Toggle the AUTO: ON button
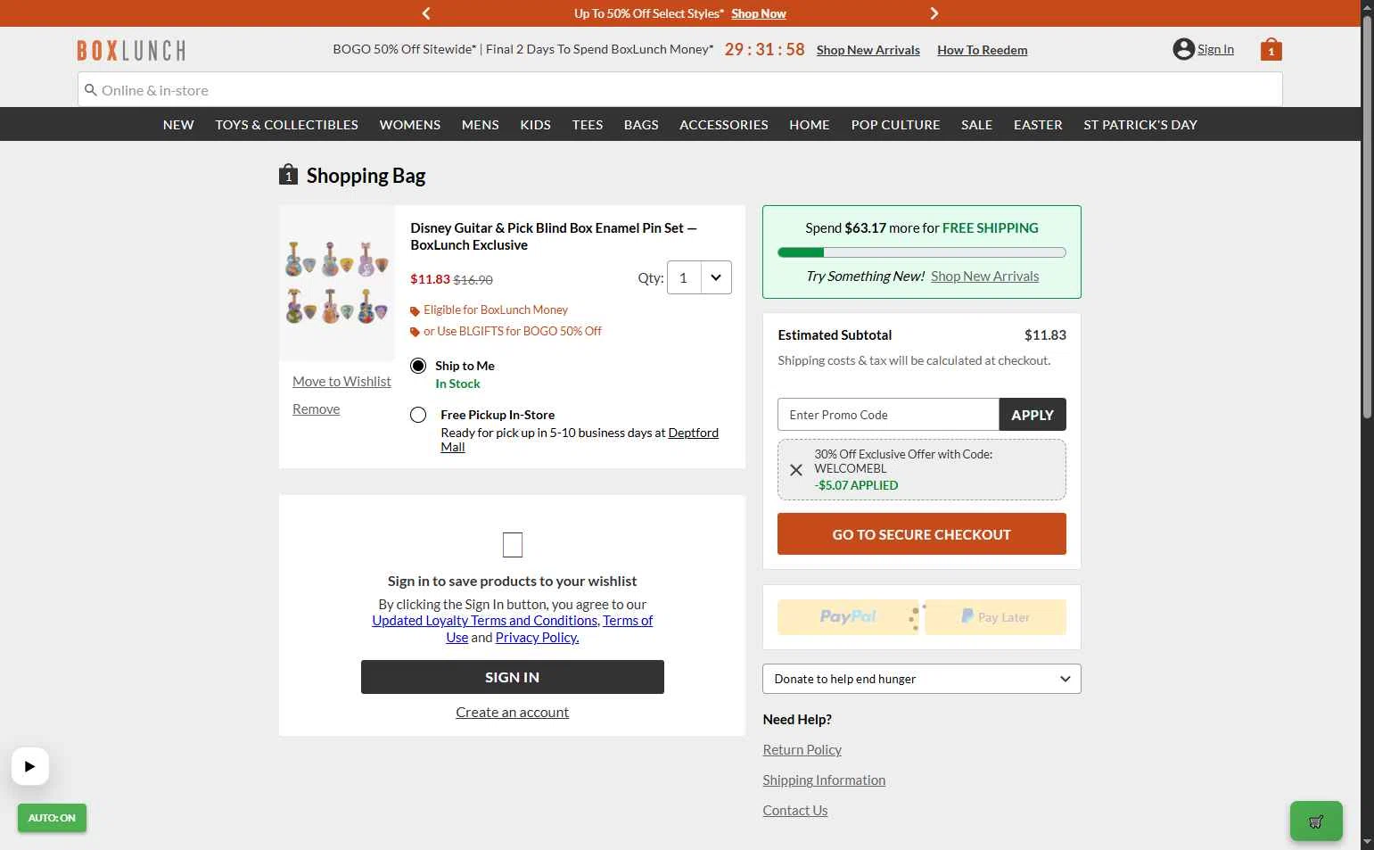Screen dimensions: 1374x850 [x=52, y=818]
